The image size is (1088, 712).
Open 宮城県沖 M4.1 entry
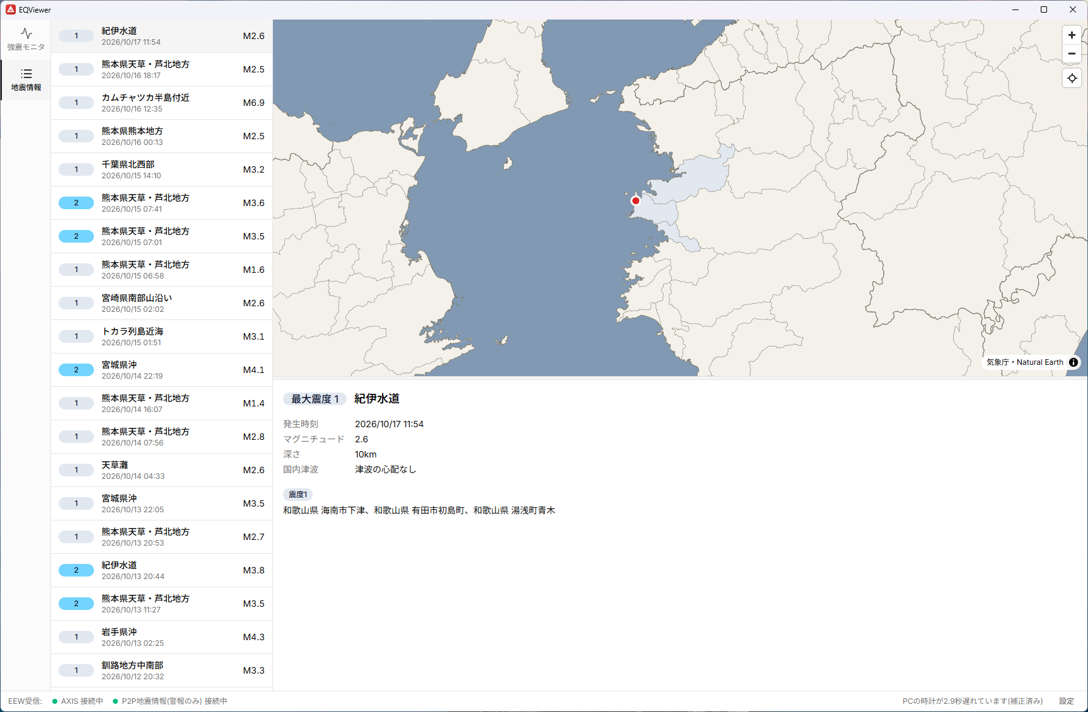161,370
